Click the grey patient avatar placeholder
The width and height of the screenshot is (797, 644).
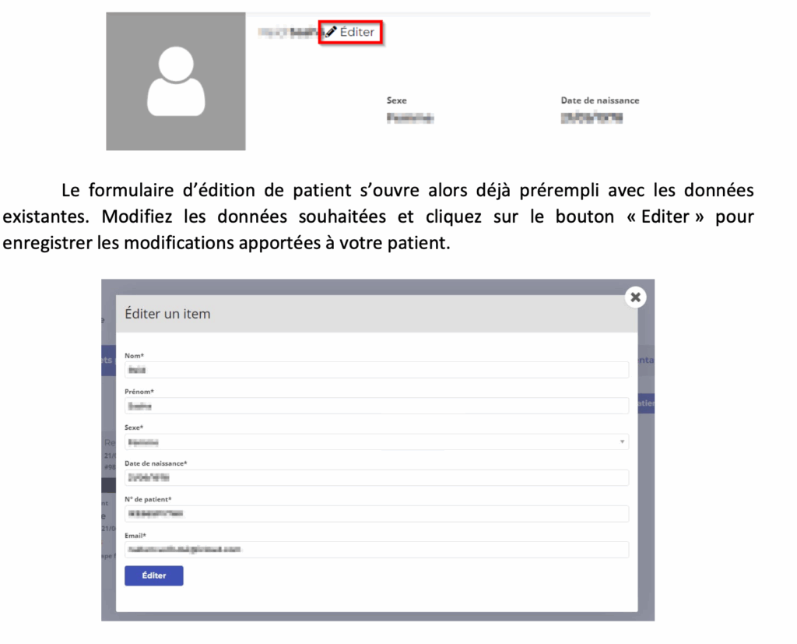pos(176,81)
